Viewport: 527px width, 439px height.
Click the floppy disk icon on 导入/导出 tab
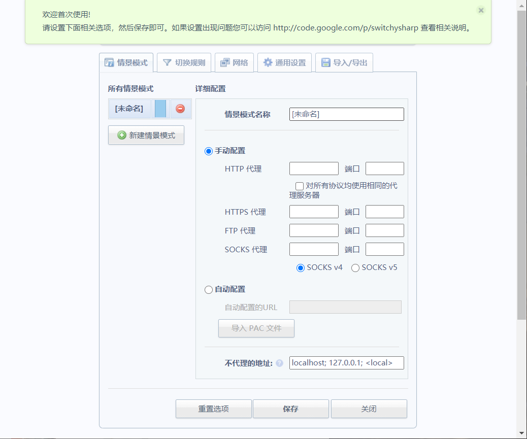coord(325,62)
